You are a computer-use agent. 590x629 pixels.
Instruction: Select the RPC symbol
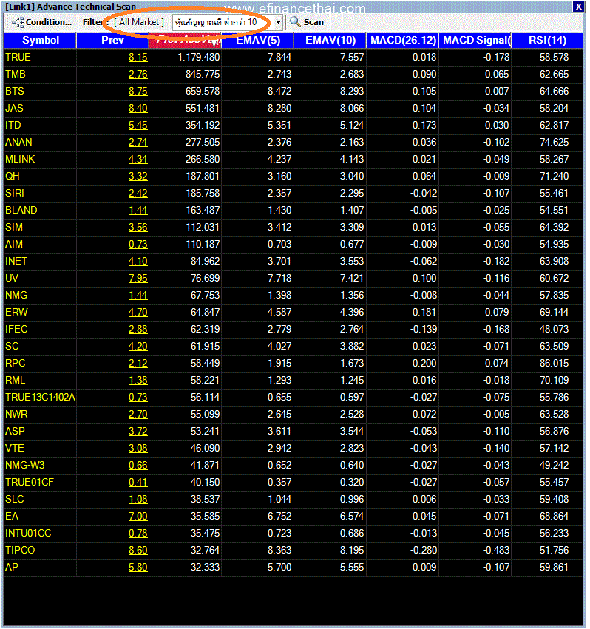[16, 363]
